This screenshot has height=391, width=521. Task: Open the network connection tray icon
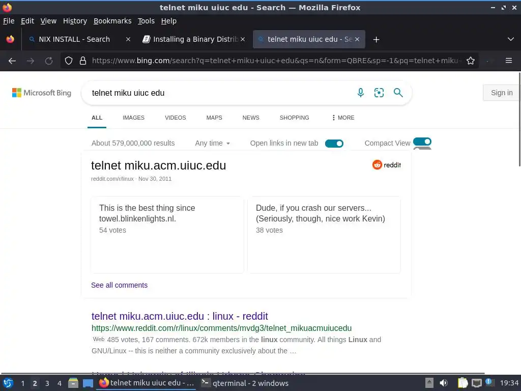(x=476, y=383)
